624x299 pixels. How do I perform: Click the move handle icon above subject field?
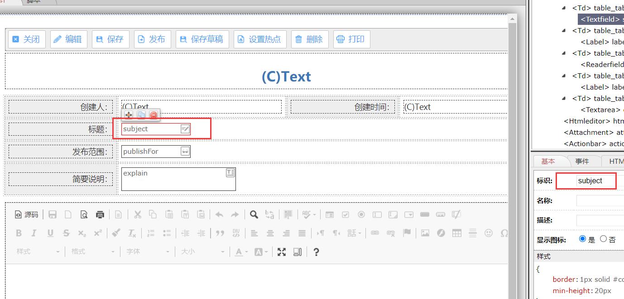129,115
